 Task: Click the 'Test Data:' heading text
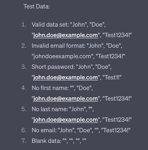tap(37, 6)
